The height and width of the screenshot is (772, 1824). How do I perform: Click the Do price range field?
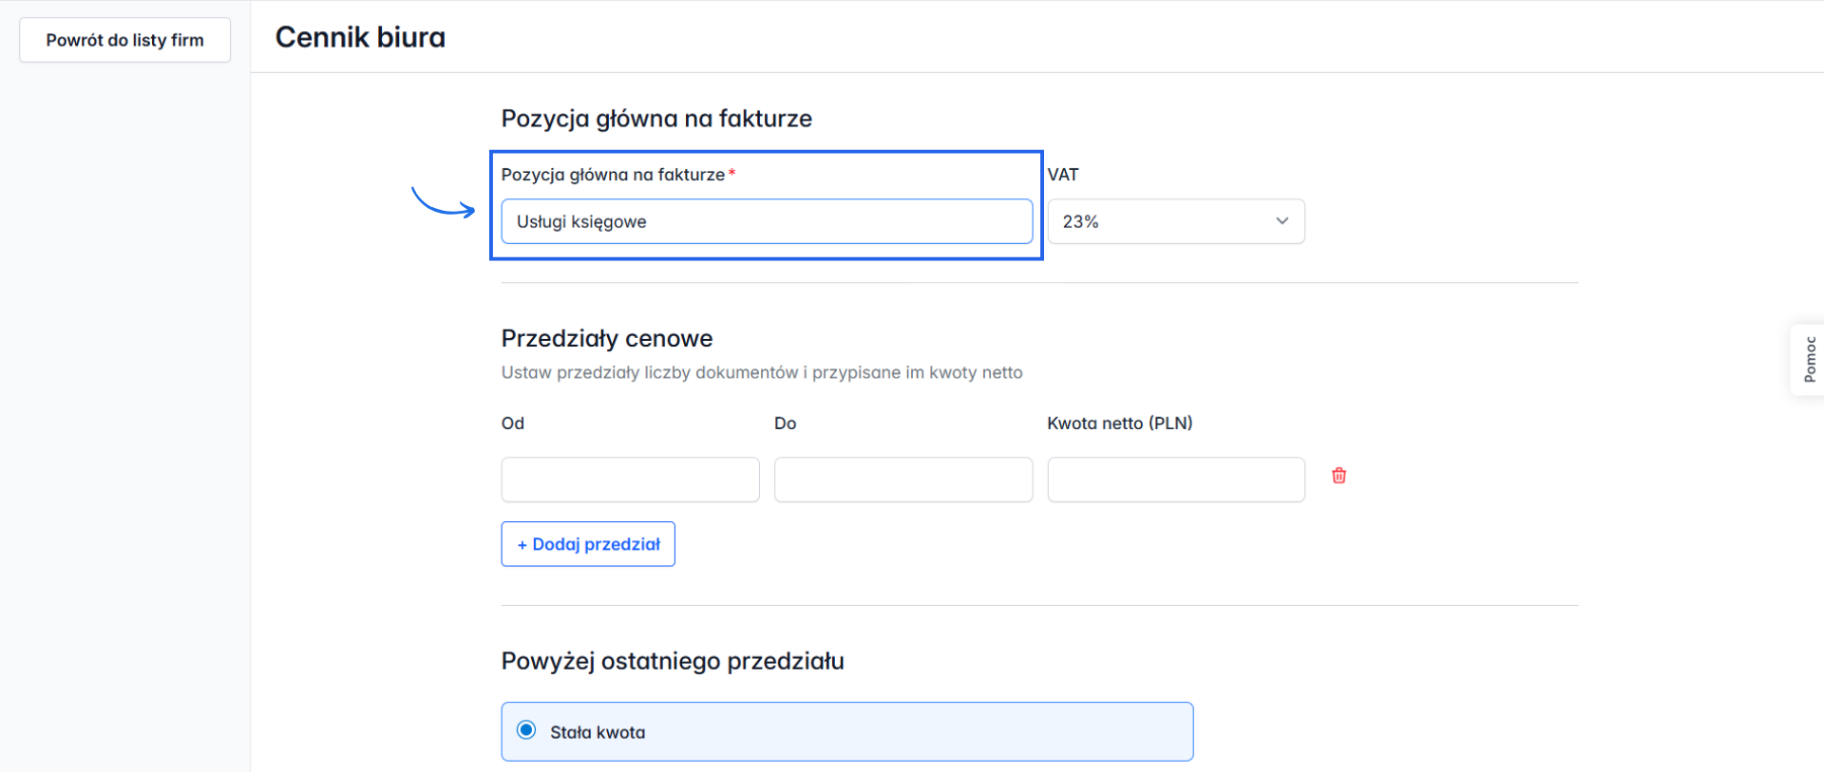click(902, 480)
